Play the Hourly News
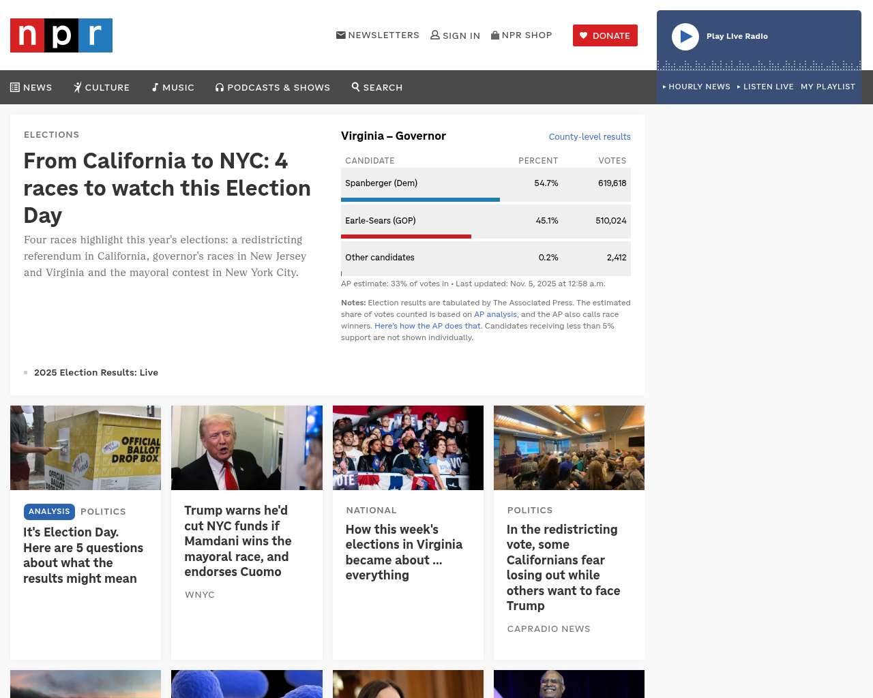This screenshot has height=698, width=873. (x=696, y=87)
